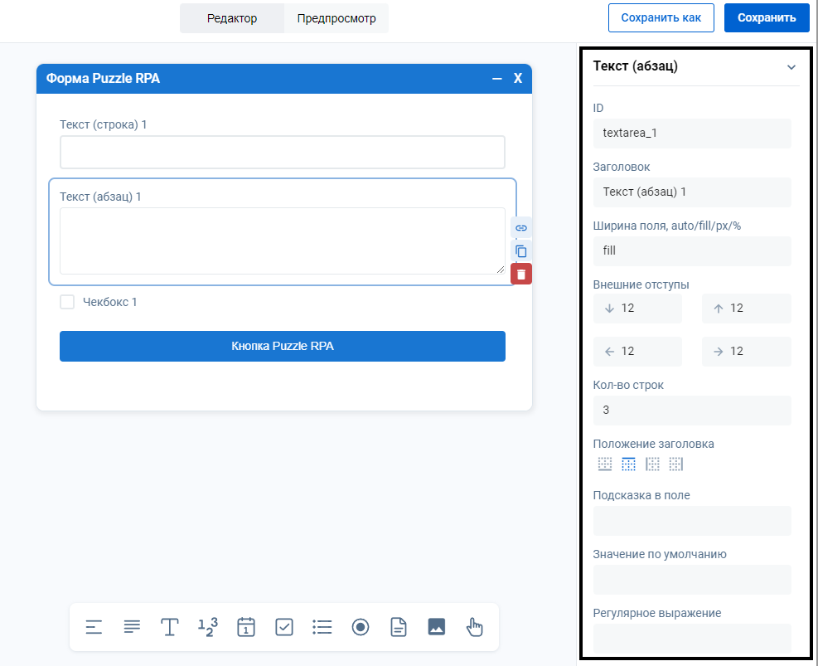Delete the selected field with the red trash icon
This screenshot has width=818, height=666.
tap(521, 274)
